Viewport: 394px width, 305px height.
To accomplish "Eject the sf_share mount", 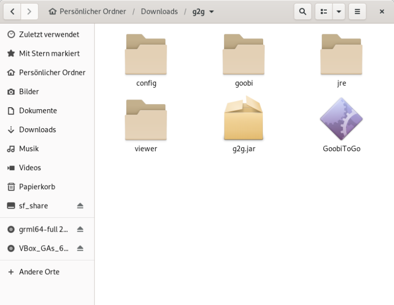I will pyautogui.click(x=80, y=206).
